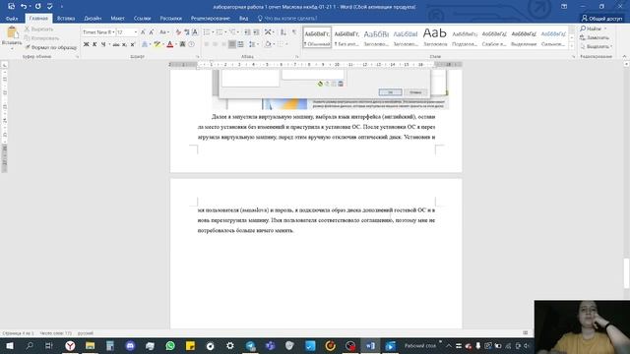Open Windows Start menu
The image size is (630, 354).
(9, 345)
